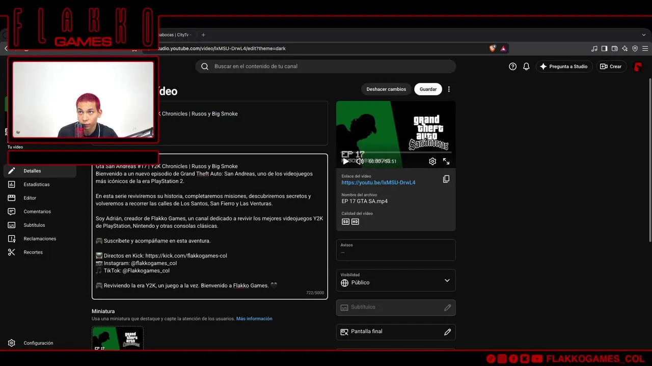Edit Pantalla final with the pencil icon
The image size is (652, 366).
(x=448, y=332)
